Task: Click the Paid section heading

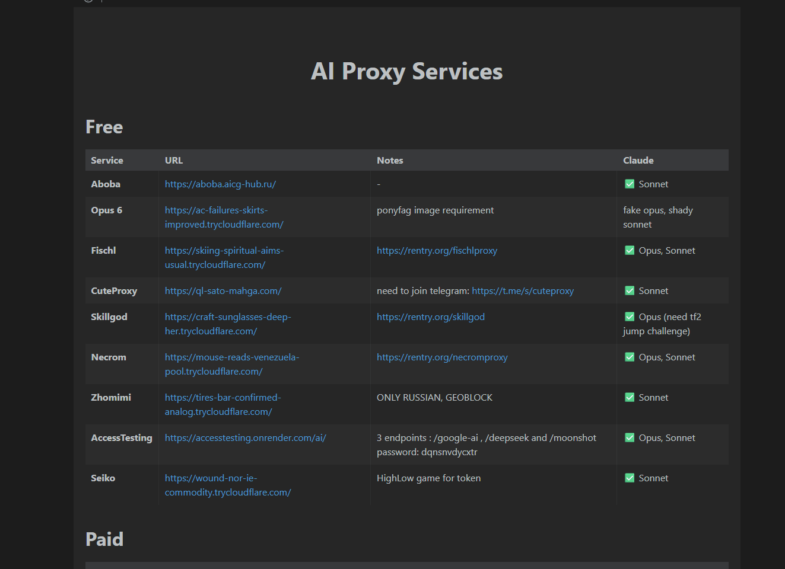Action: (104, 539)
